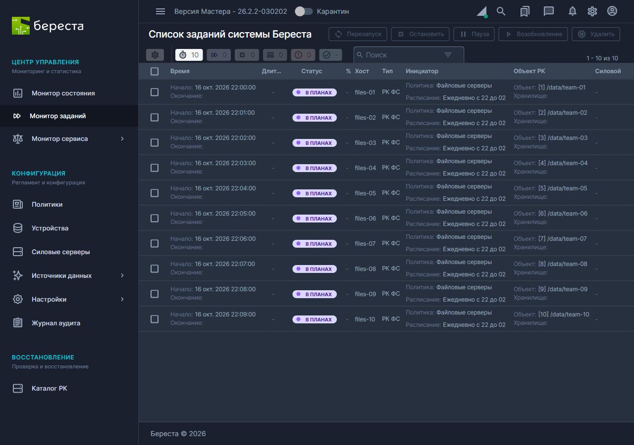The image size is (634, 445).
Task: Open the chat messages icon in header
Action: click(x=549, y=11)
